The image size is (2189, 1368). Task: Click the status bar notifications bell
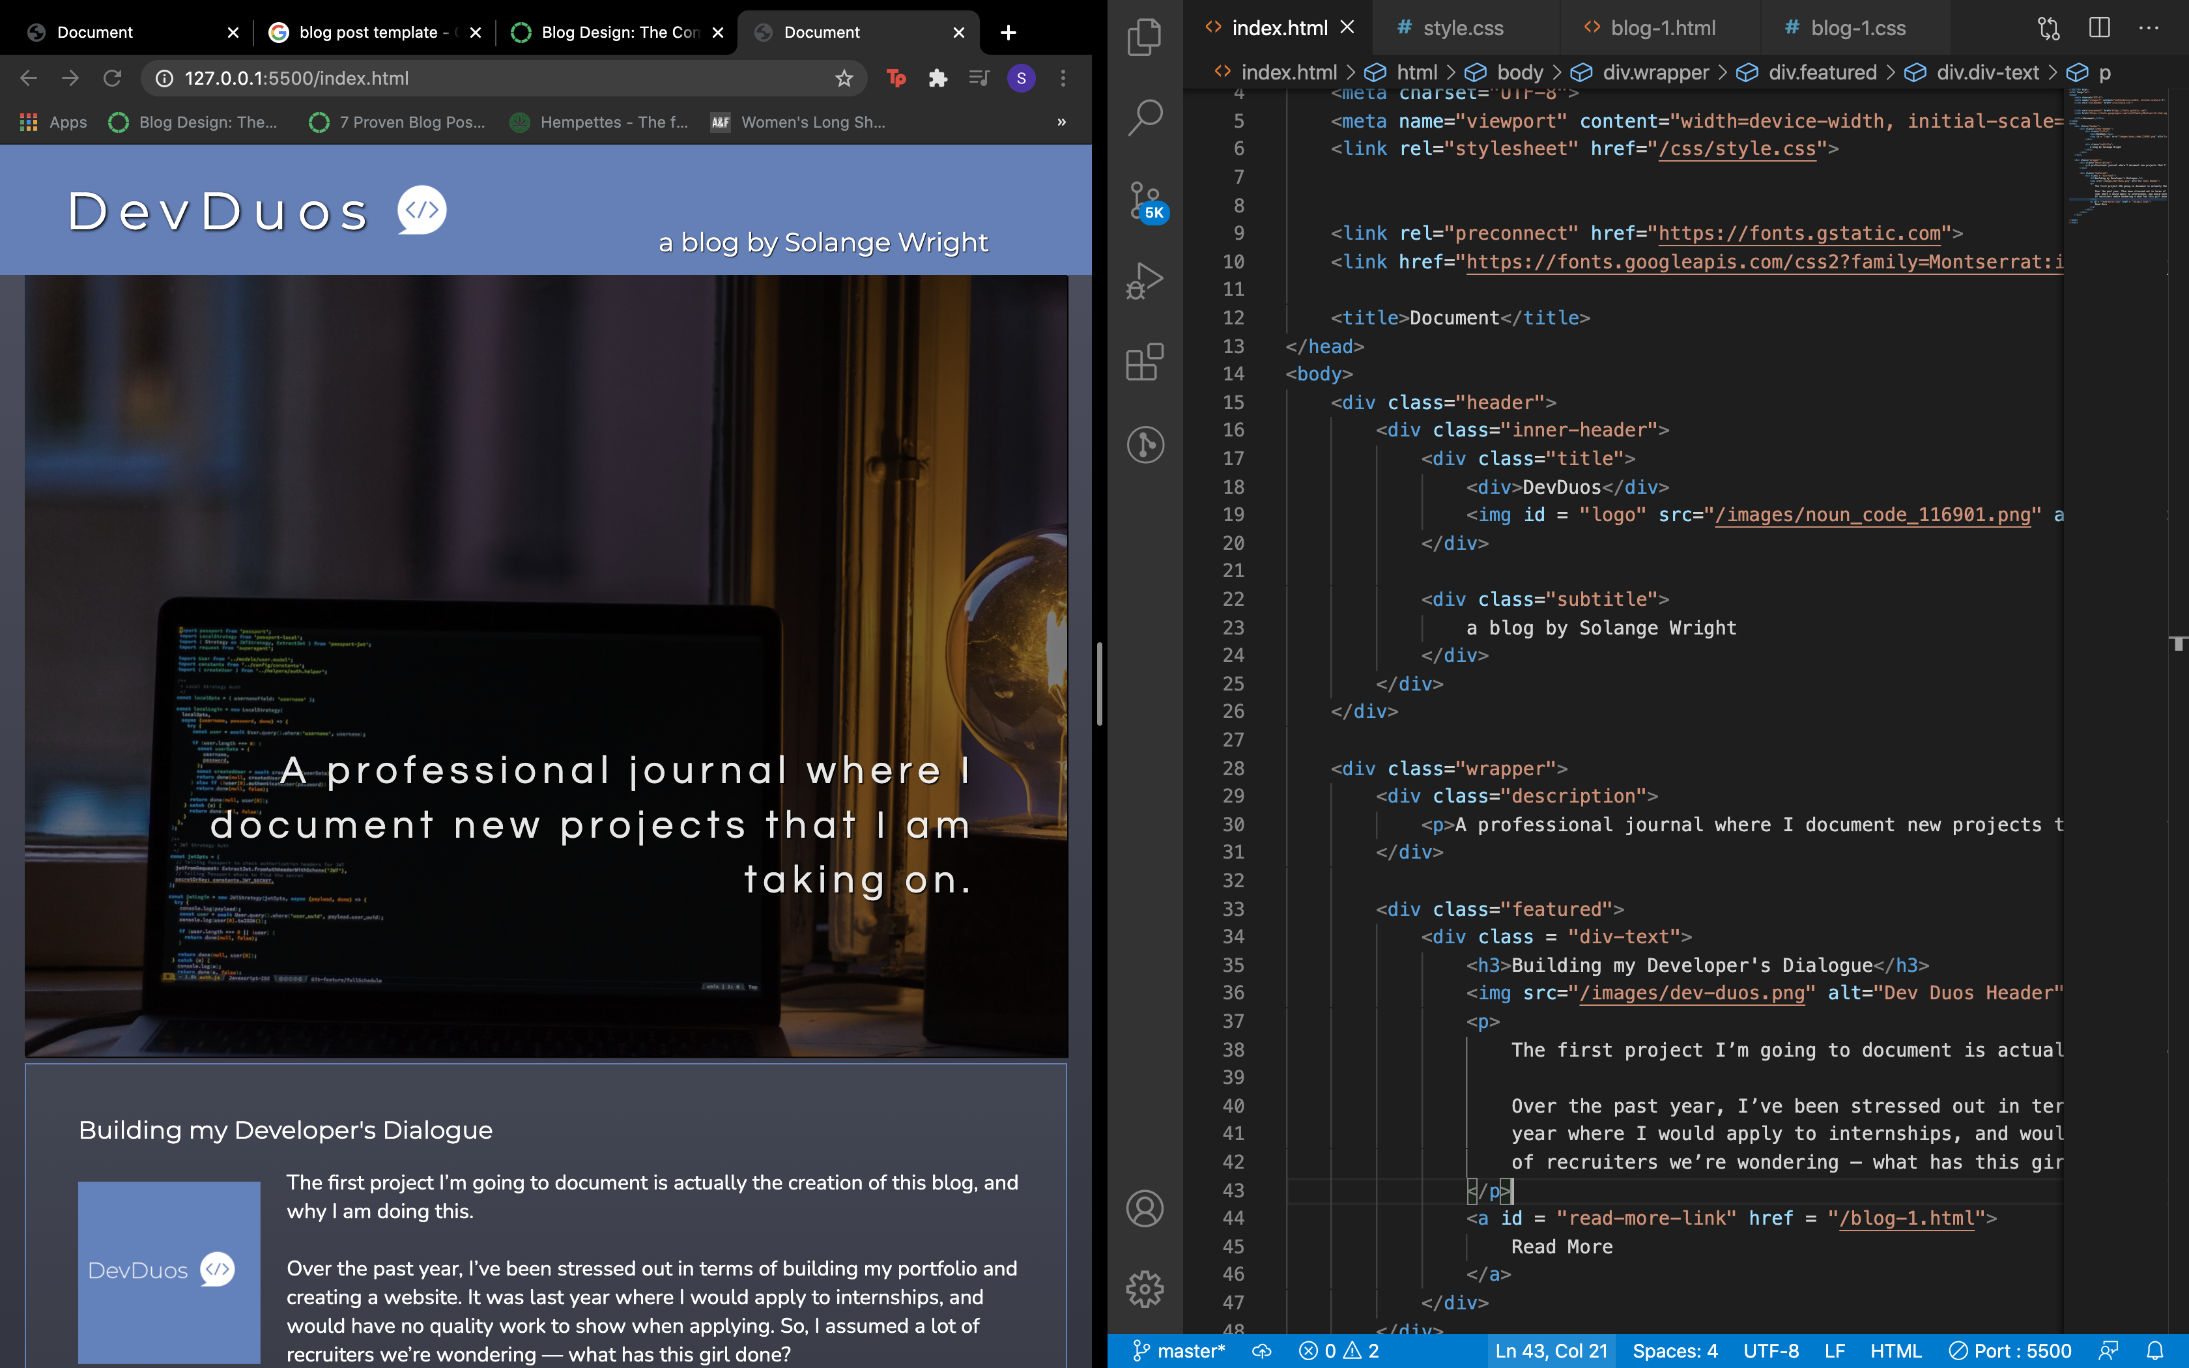[2156, 1351]
